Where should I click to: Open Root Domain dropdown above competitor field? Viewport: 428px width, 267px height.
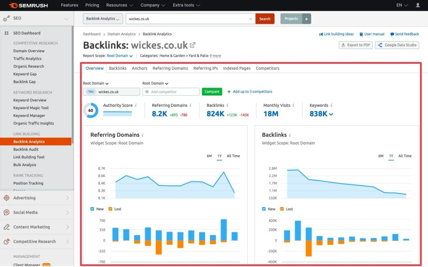coord(155,83)
